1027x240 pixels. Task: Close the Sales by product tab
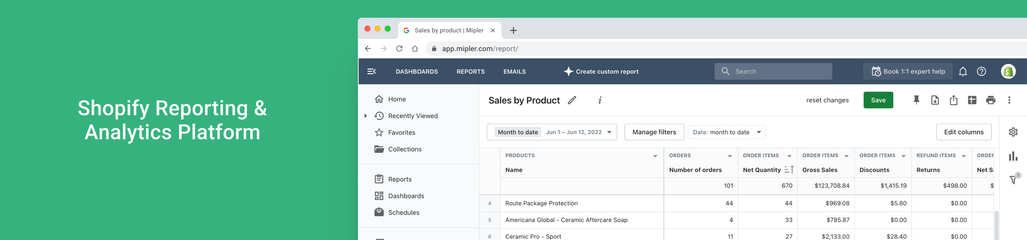click(493, 30)
